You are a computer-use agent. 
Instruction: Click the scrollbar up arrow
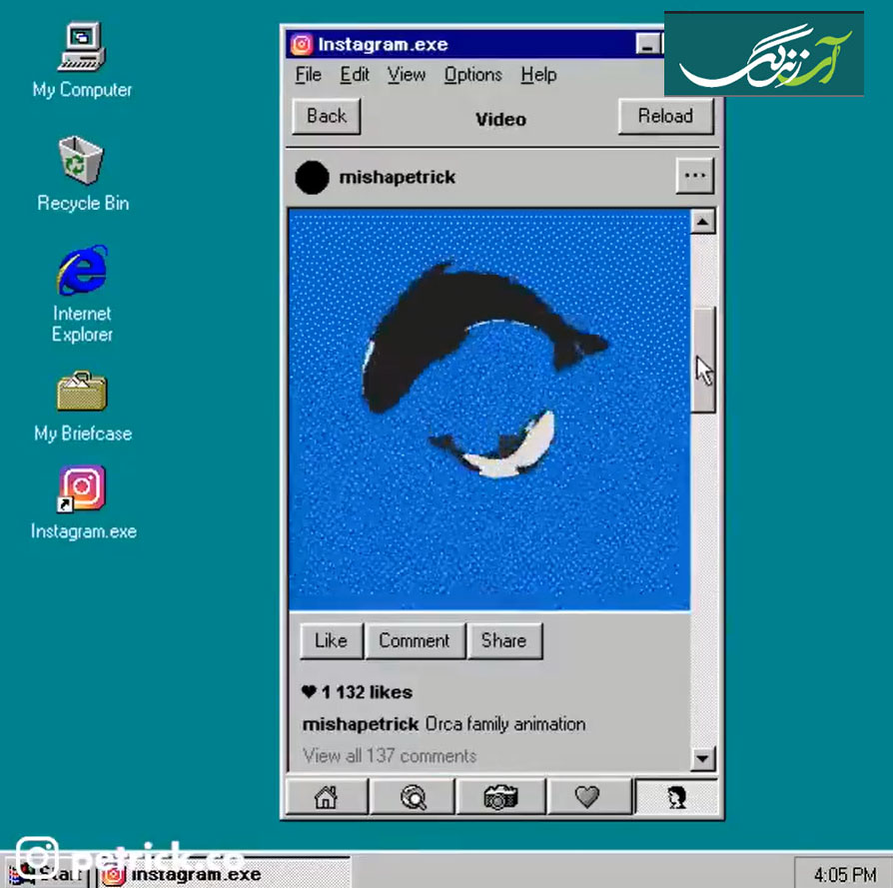point(703,222)
